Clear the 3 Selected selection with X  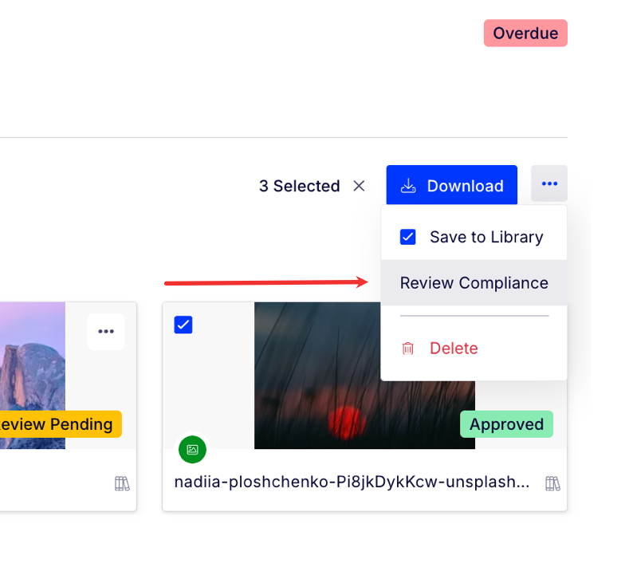pos(359,186)
